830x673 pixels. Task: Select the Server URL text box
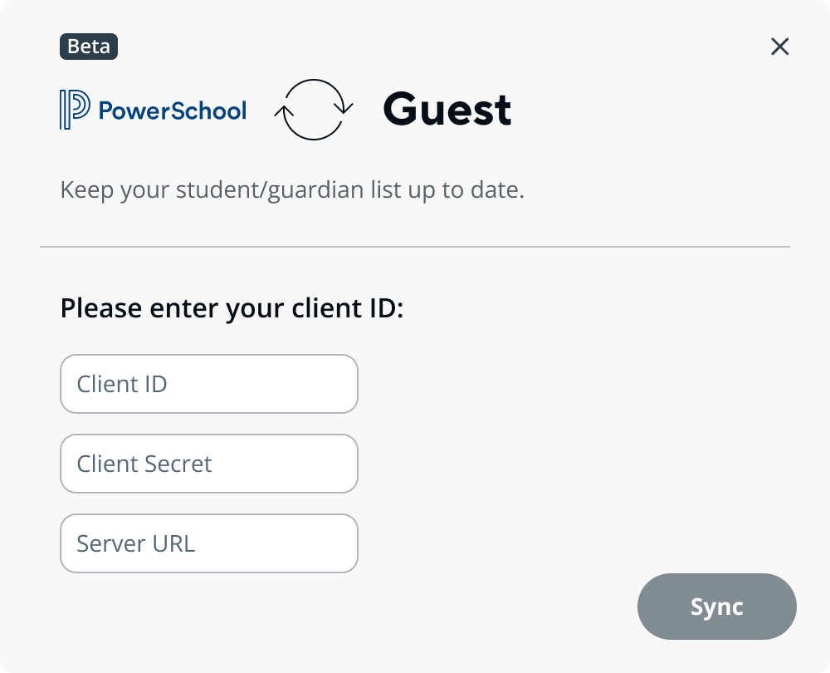click(209, 543)
